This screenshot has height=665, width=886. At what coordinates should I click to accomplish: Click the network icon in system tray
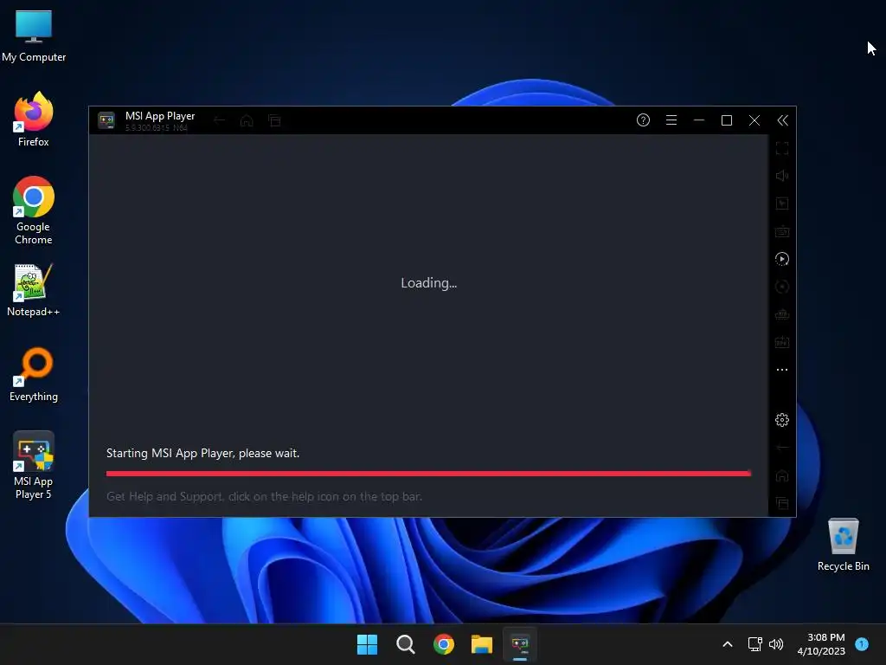point(754,644)
